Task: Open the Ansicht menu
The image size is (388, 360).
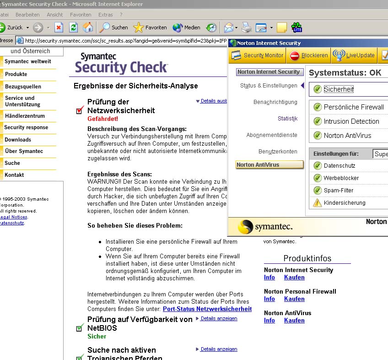Action: pos(55,15)
